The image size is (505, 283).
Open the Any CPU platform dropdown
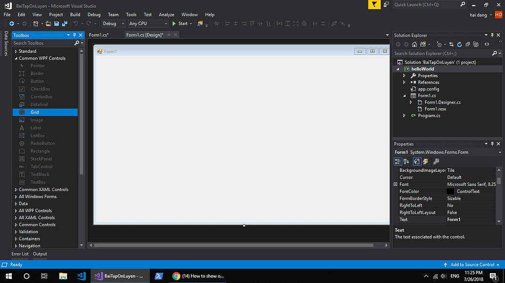[x=165, y=23]
